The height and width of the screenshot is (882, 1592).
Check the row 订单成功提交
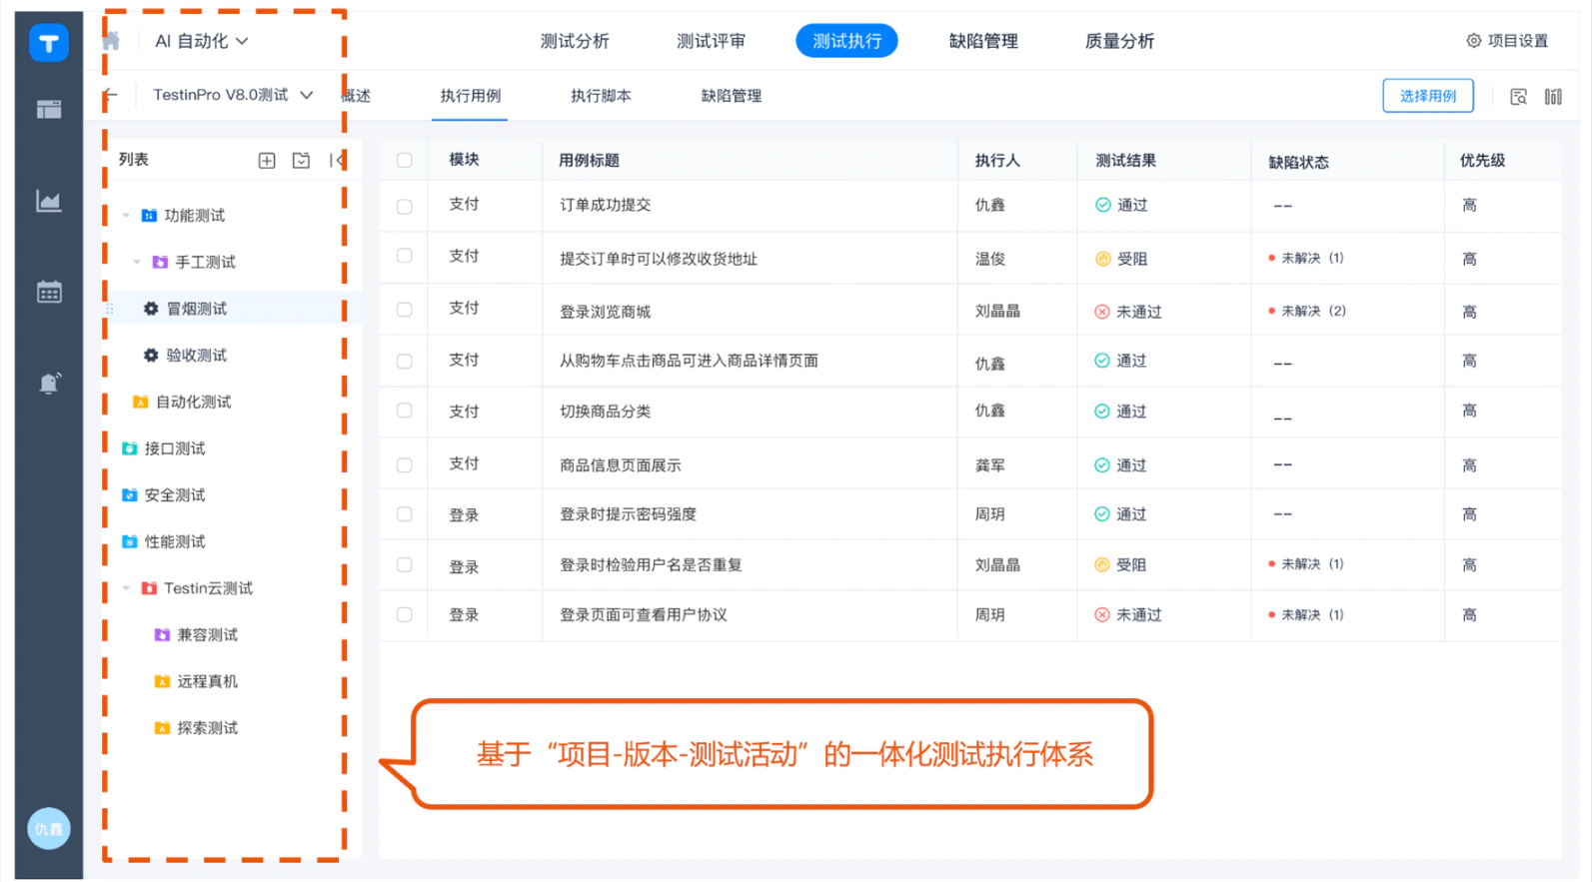tap(404, 206)
